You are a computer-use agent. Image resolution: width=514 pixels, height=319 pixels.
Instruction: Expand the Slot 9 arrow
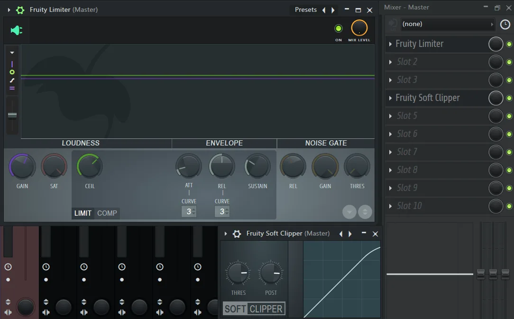tap(390, 188)
